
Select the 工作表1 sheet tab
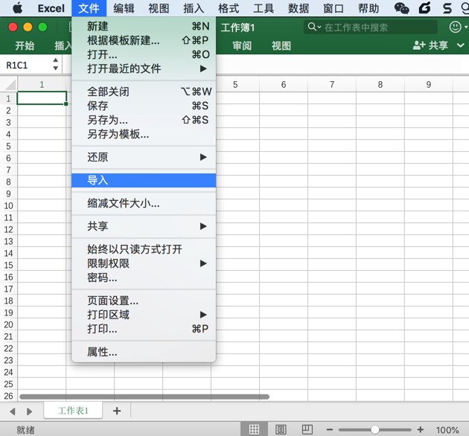73,411
